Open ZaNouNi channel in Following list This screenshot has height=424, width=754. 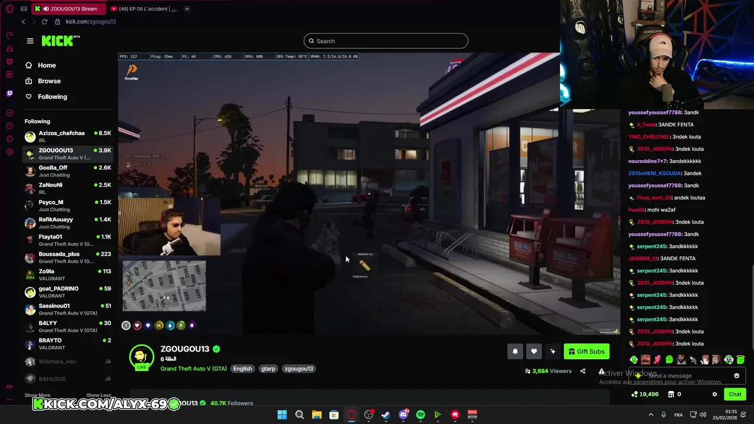(68, 188)
